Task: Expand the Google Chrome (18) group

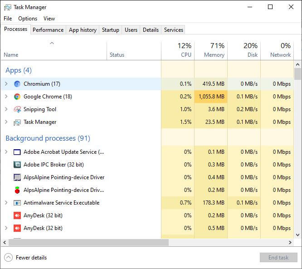Action: click(6, 96)
